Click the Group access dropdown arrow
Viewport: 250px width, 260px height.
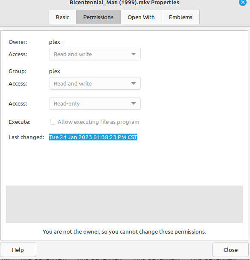(134, 83)
